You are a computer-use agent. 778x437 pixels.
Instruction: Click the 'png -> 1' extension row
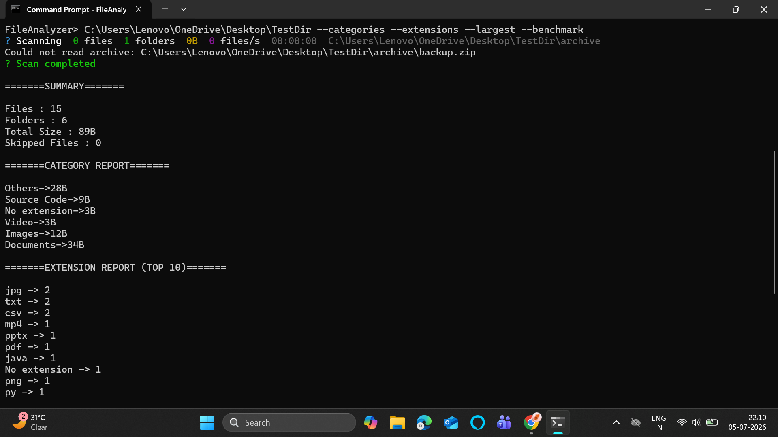tap(28, 381)
